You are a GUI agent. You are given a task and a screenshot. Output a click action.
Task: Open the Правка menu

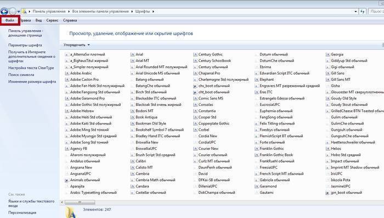coord(25,20)
